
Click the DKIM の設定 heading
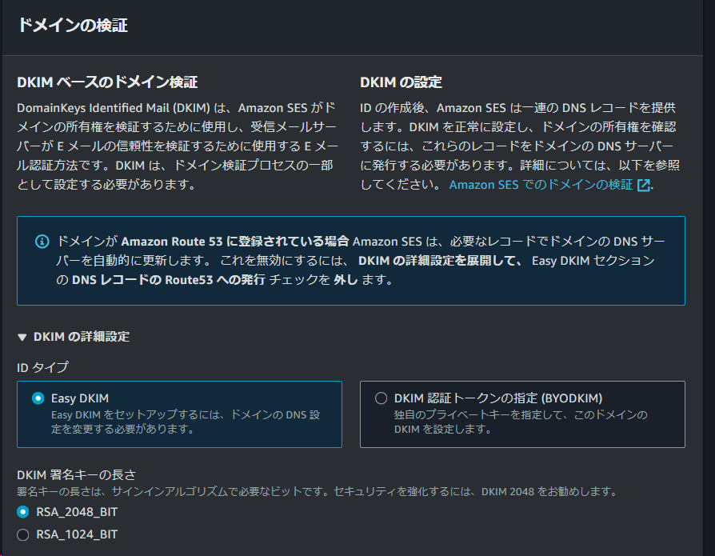click(x=401, y=82)
